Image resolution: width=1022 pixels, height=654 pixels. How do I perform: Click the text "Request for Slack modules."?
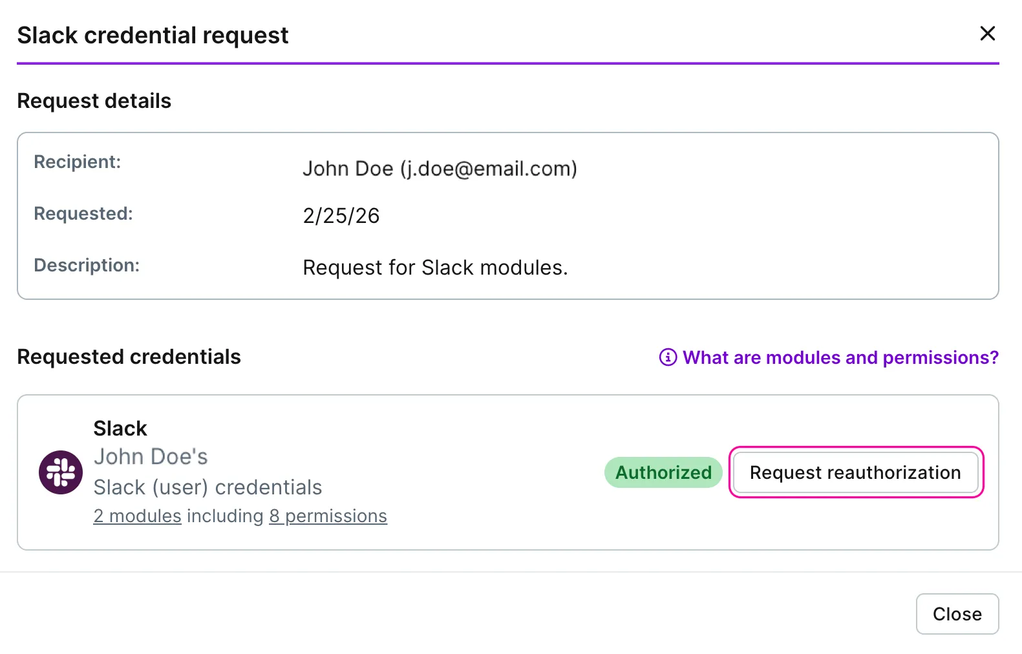coord(435,268)
